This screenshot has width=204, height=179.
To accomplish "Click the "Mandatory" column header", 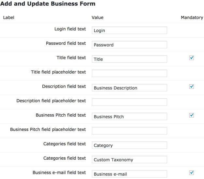I will [192, 18].
